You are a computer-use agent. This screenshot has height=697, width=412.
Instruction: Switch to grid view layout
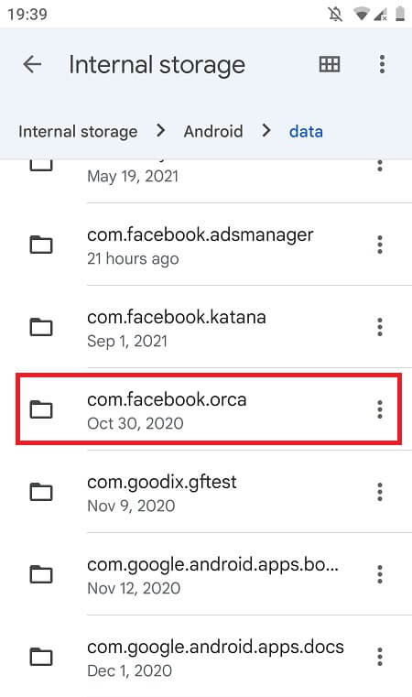[330, 65]
